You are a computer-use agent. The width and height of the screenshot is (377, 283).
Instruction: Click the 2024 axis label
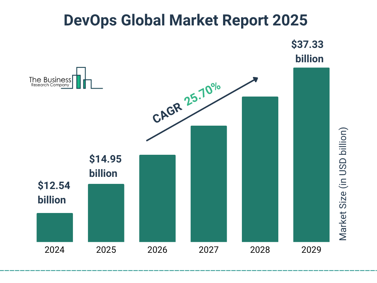54,250
